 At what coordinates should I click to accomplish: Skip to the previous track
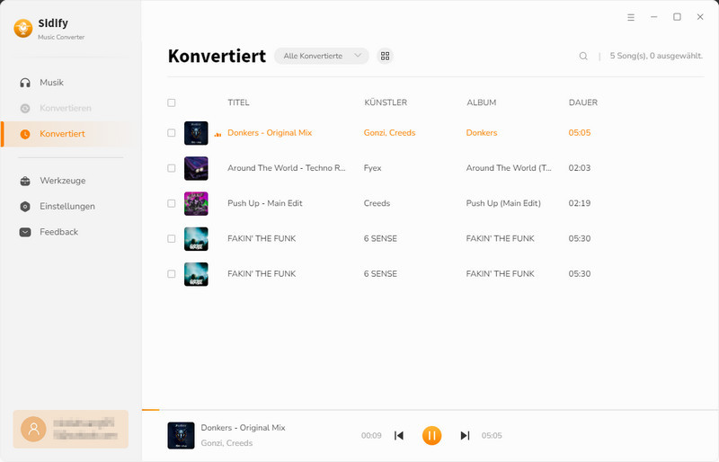pyautogui.click(x=399, y=435)
